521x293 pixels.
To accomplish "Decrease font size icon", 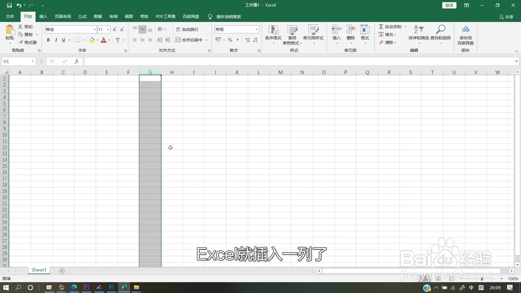I will point(122,29).
